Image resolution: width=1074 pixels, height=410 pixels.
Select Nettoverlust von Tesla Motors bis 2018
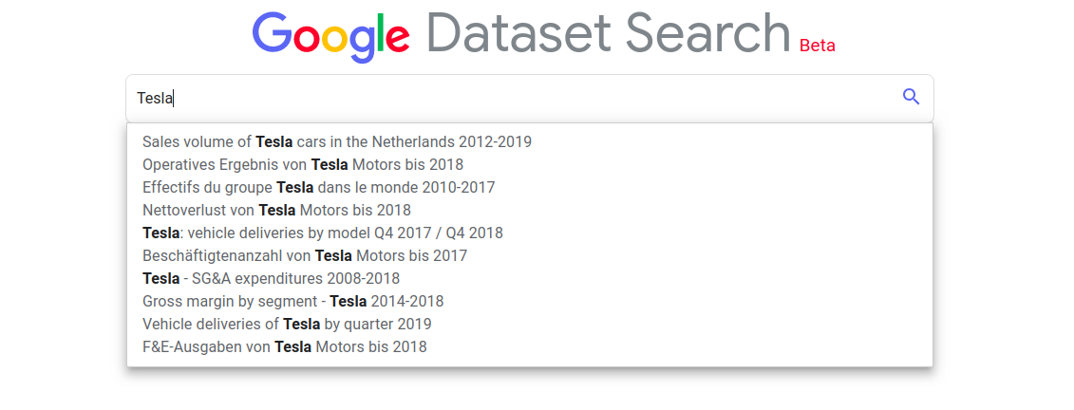point(529,210)
